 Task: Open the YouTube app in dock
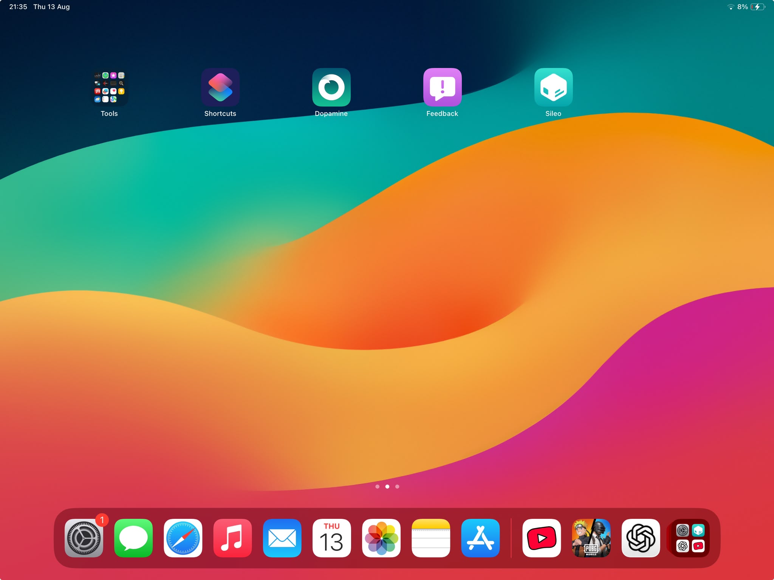(x=542, y=538)
